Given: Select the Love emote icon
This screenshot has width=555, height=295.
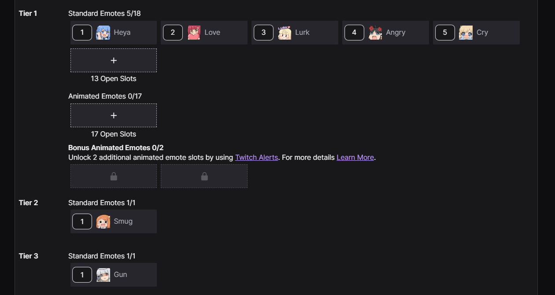Looking at the screenshot, I should (x=194, y=33).
